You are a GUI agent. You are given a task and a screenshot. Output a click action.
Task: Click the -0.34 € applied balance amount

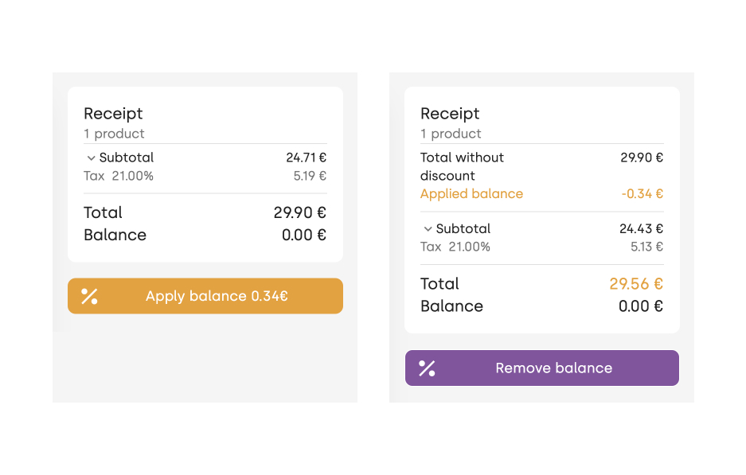tap(642, 194)
